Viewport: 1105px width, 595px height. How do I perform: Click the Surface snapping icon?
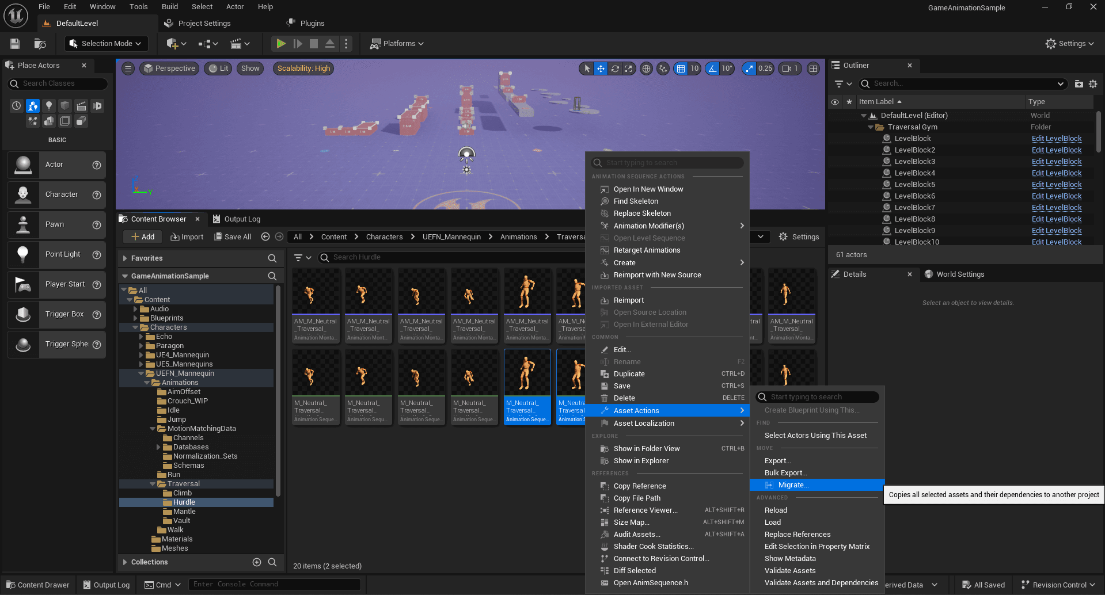point(663,68)
